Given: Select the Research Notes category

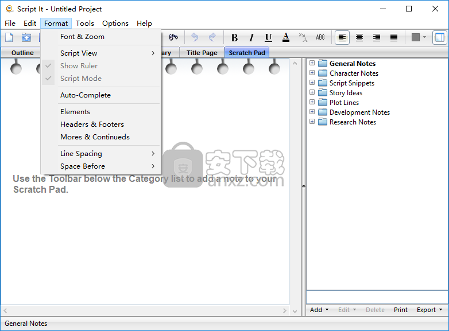Looking at the screenshot, I should click(x=353, y=122).
